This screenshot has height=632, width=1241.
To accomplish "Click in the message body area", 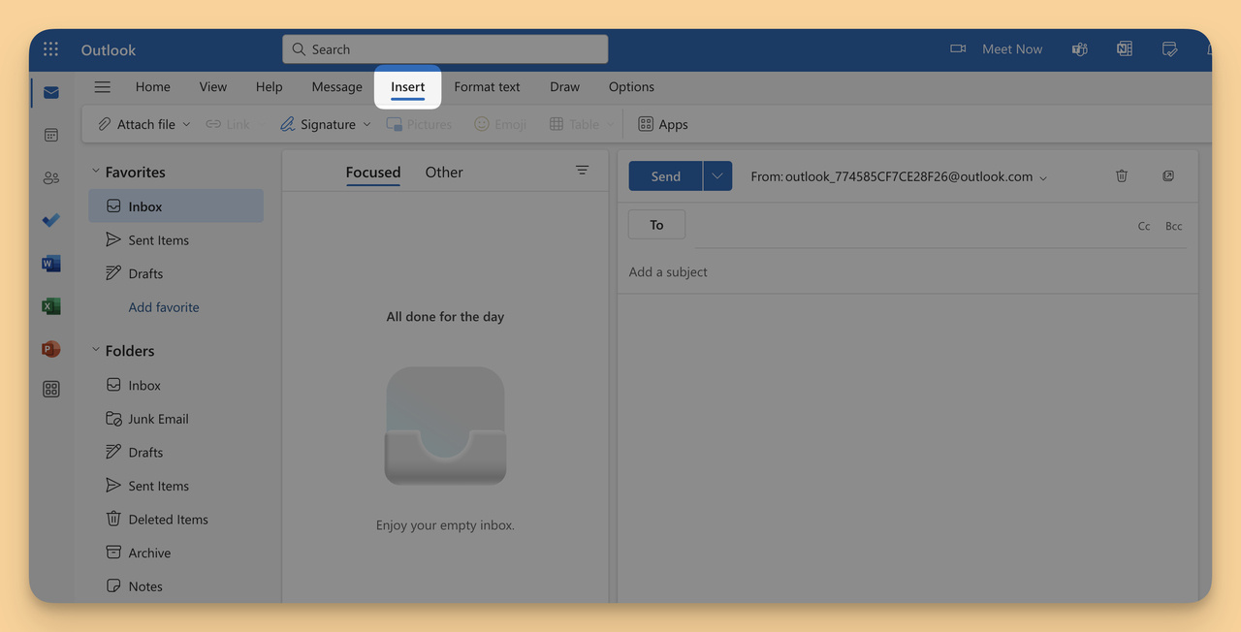I will click(907, 446).
